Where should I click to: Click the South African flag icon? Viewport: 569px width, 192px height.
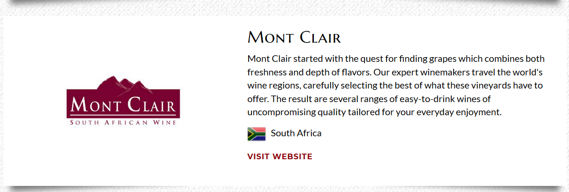click(257, 133)
